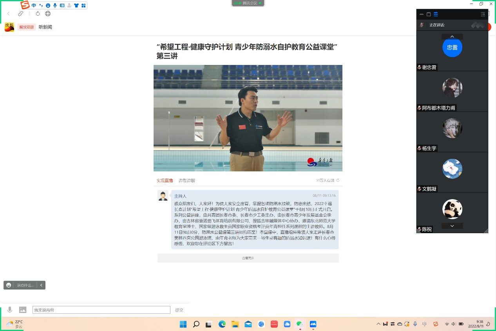Screen dimensions: 496x331
Task: Click the Sogou news logo icon
Action: pos(9,27)
